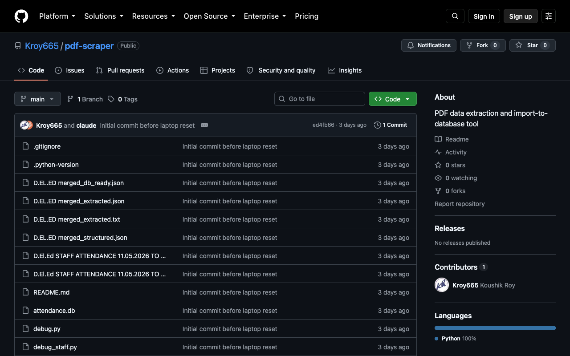The width and height of the screenshot is (570, 356).
Task: Open the Security and quality tab
Action: click(281, 70)
